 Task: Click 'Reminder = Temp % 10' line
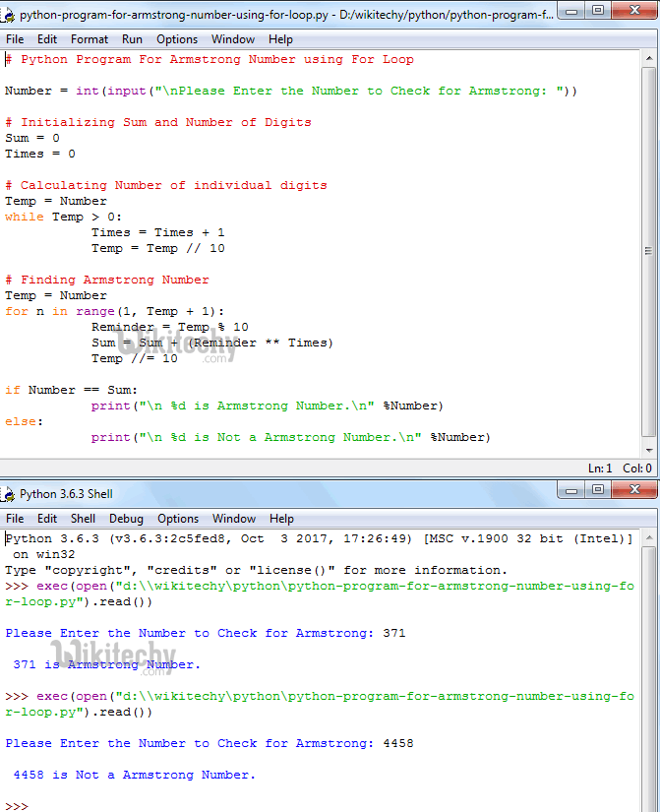(x=170, y=328)
